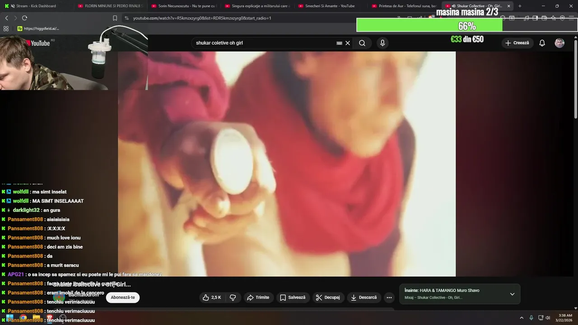Image resolution: width=578 pixels, height=325 pixels.
Task: Open Chrome from the taskbar
Action: (23, 318)
